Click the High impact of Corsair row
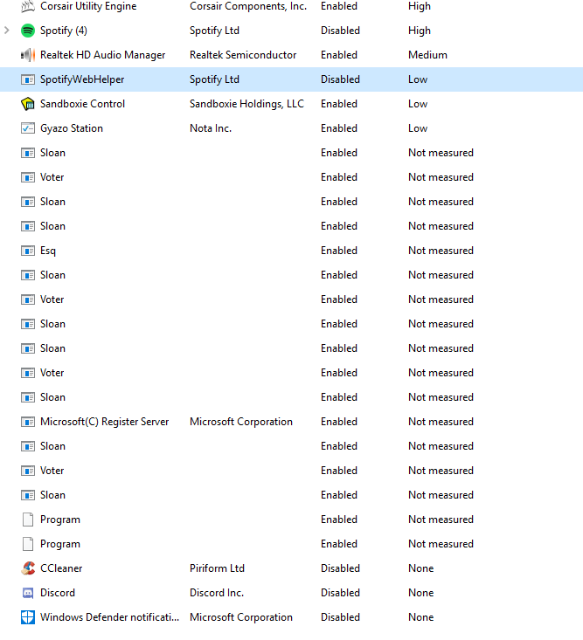 click(420, 6)
